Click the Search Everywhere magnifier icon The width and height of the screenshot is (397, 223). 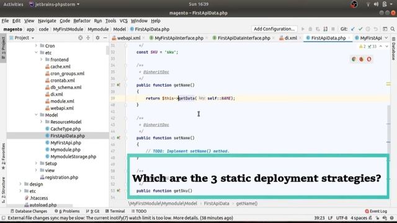coord(393,29)
